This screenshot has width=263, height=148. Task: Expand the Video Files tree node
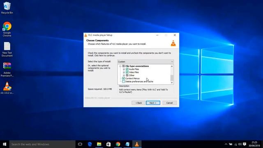[x=124, y=72]
